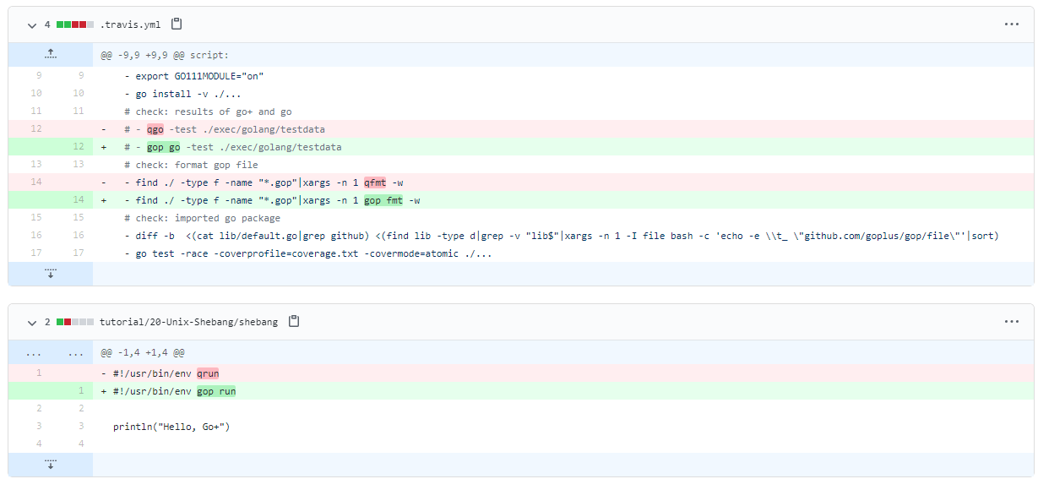Expand lines above in .travis.yml diff
Image resolution: width=1038 pixels, height=479 pixels.
click(51, 55)
